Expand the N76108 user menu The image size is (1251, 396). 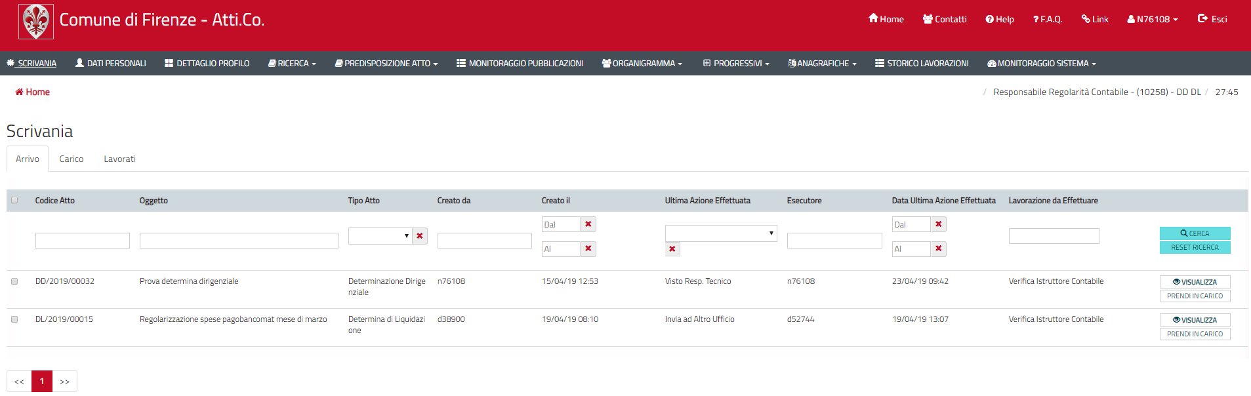pos(1153,19)
